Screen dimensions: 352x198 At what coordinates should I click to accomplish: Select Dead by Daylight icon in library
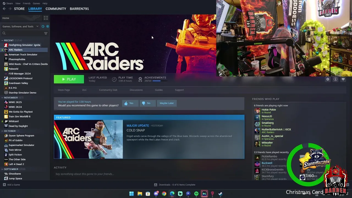[x=6, y=126]
